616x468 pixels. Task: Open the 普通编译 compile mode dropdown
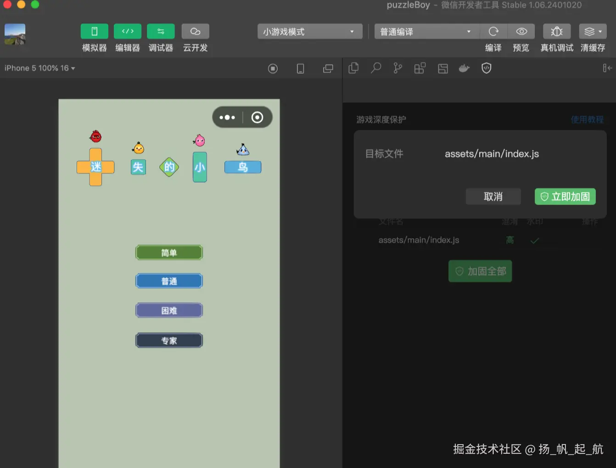pyautogui.click(x=427, y=32)
